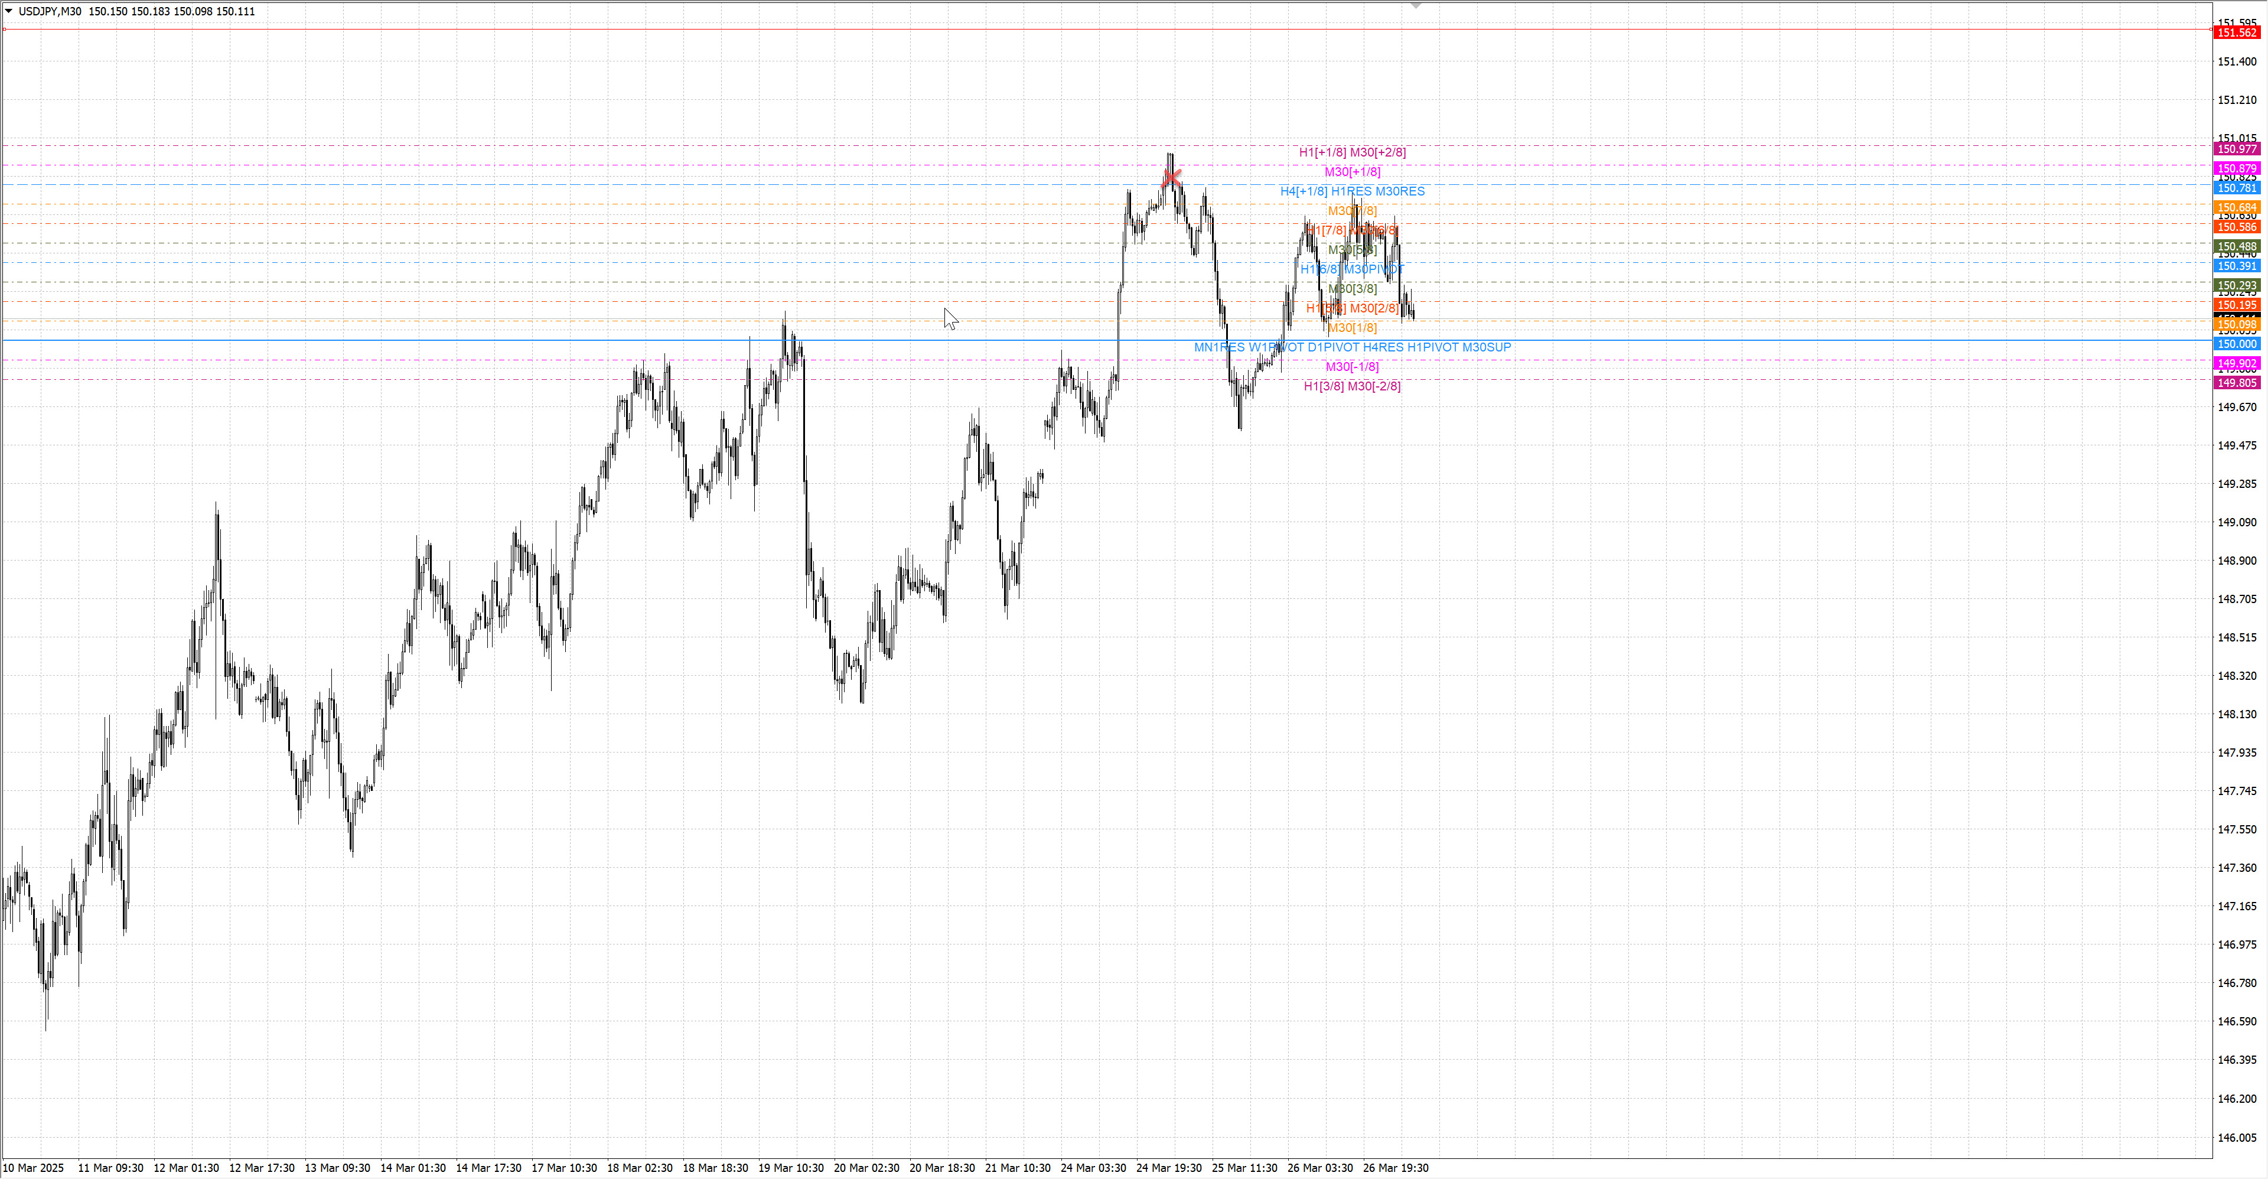Click the H1[+1/8] M30[+2/8] label
This screenshot has width=2268, height=1179.
1351,152
